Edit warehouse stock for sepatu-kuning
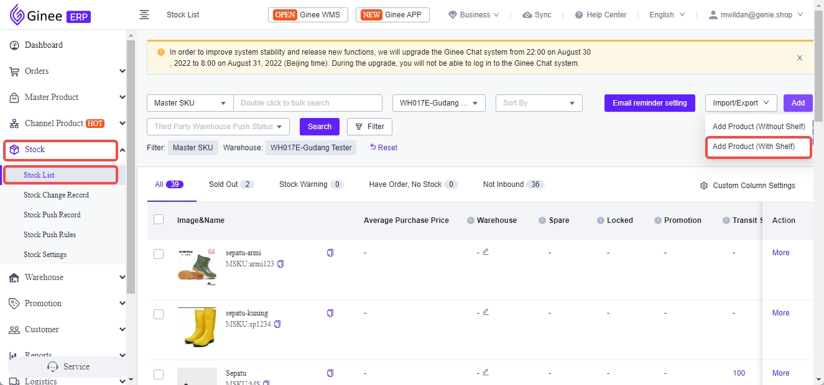 (486, 312)
